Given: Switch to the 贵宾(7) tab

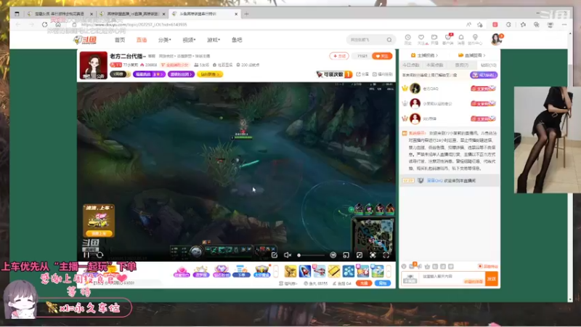Looking at the screenshot, I should tap(462, 65).
